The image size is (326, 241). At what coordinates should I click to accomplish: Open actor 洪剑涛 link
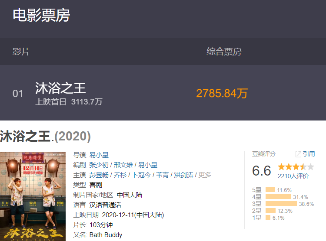(x=183, y=175)
